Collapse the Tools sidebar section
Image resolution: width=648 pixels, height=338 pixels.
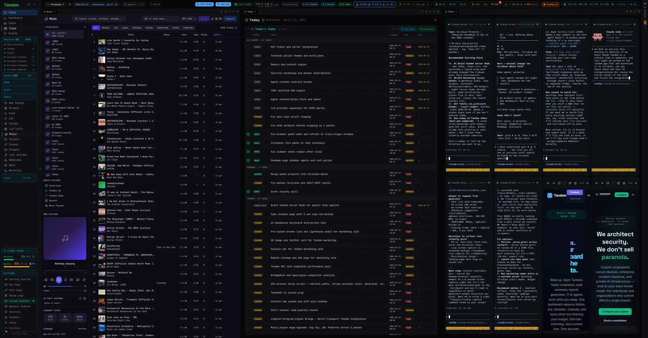(19, 97)
